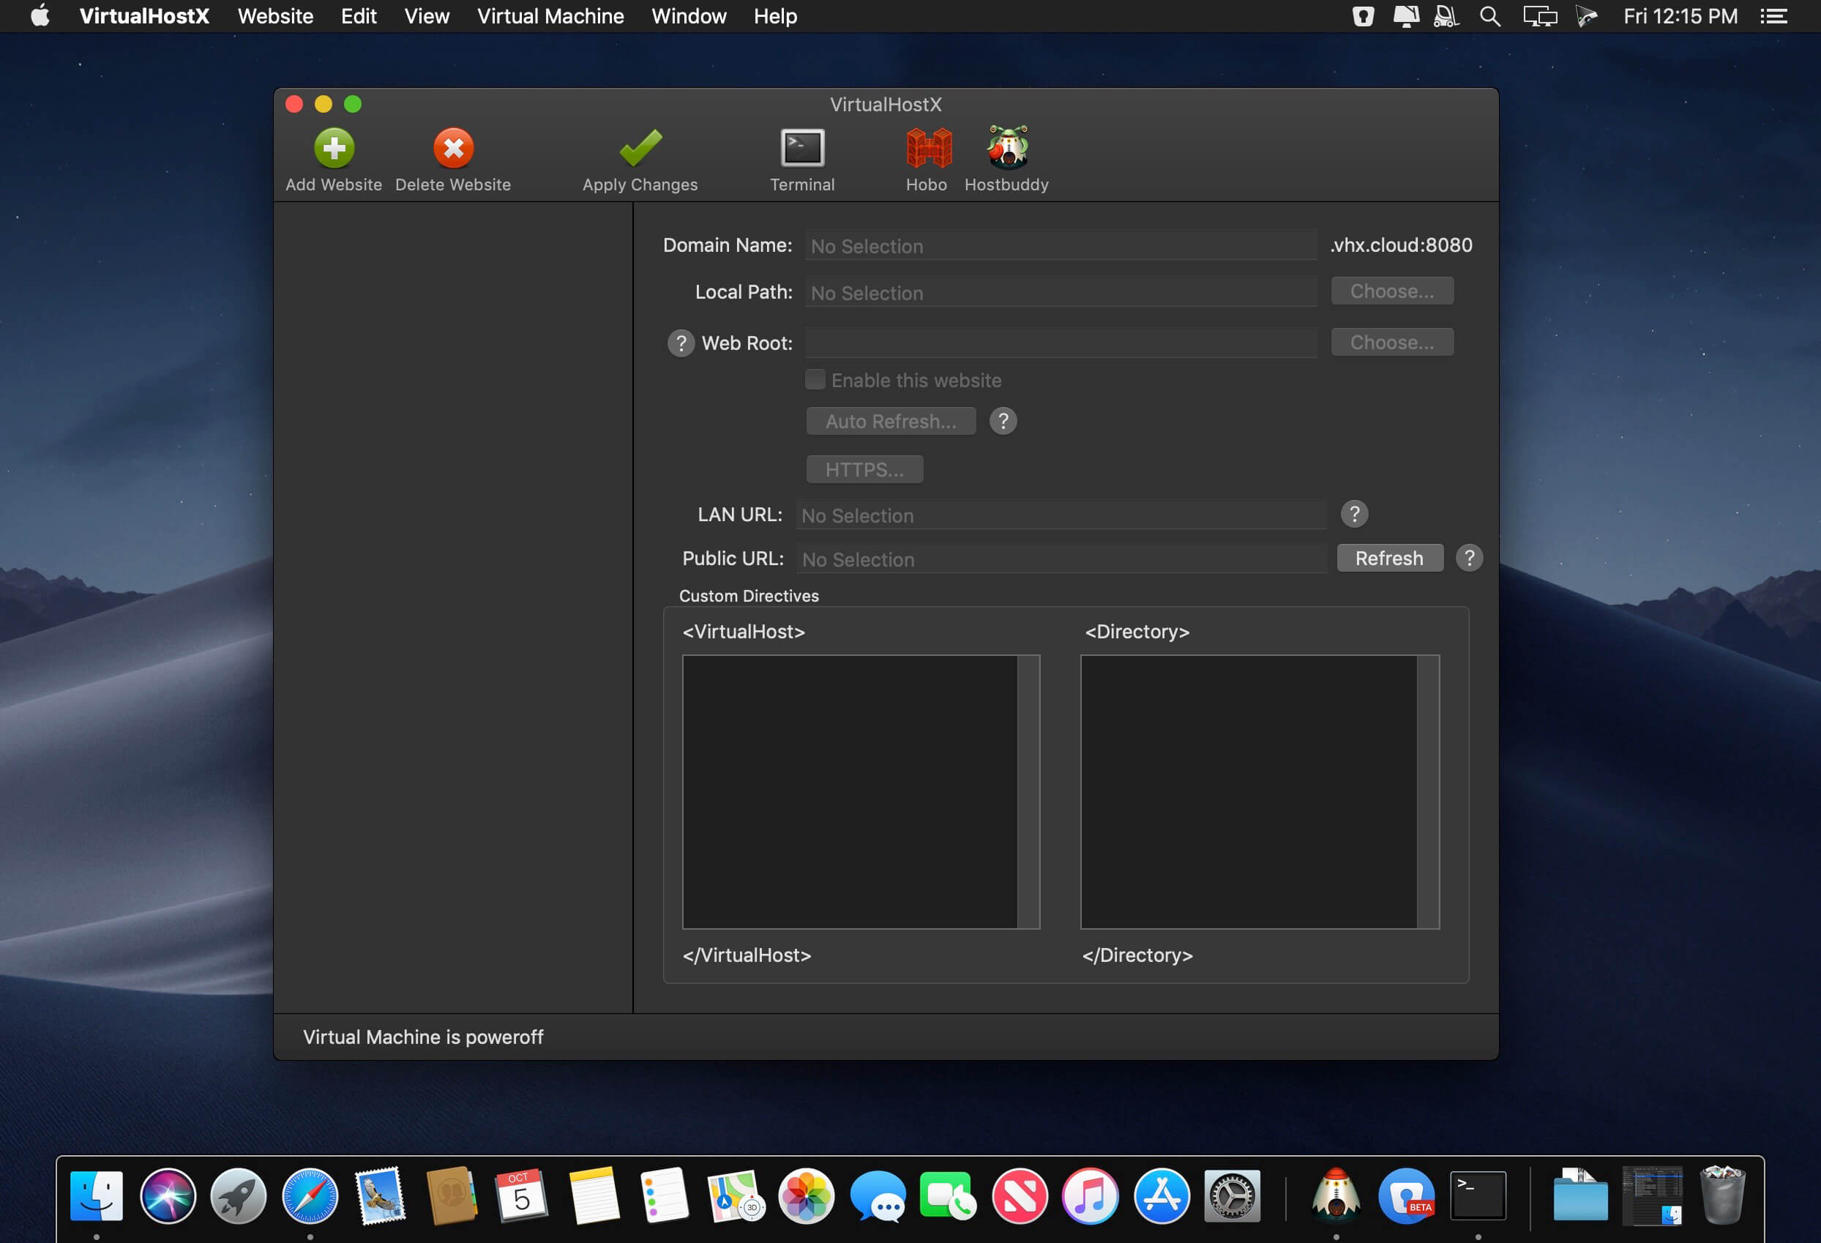Click in the VirtualHost directives text area
1821x1243 pixels.
pos(849,791)
